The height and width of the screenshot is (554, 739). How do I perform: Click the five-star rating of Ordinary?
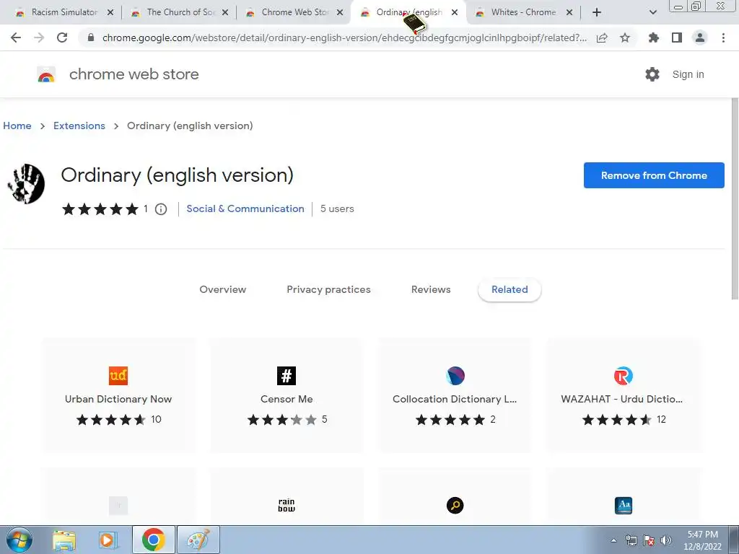click(x=100, y=209)
